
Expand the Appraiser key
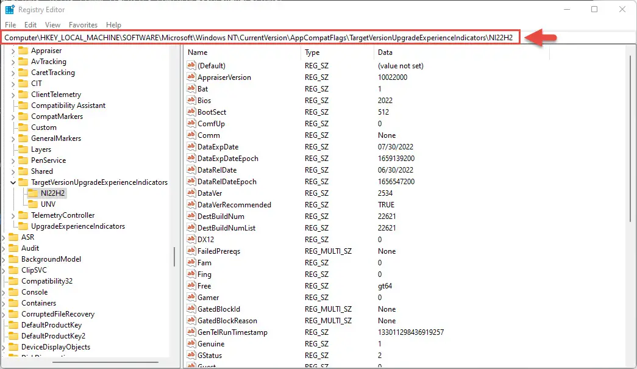tap(13, 51)
